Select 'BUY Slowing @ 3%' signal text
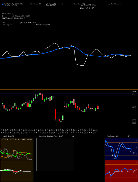Image resolution: width=138 pixels, height=182 pixels. click(x=43, y=25)
